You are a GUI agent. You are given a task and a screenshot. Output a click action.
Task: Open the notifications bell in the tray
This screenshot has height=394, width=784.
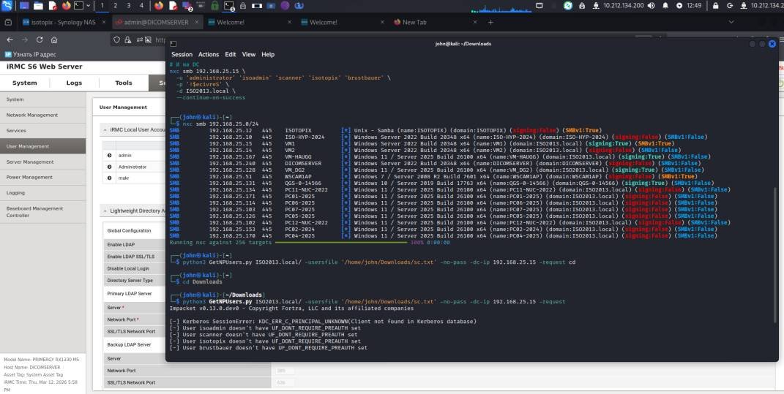[665, 6]
